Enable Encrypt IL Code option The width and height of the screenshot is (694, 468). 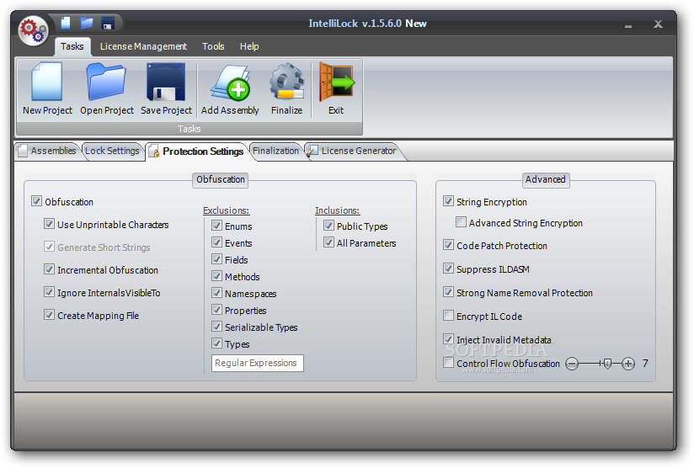coord(448,316)
